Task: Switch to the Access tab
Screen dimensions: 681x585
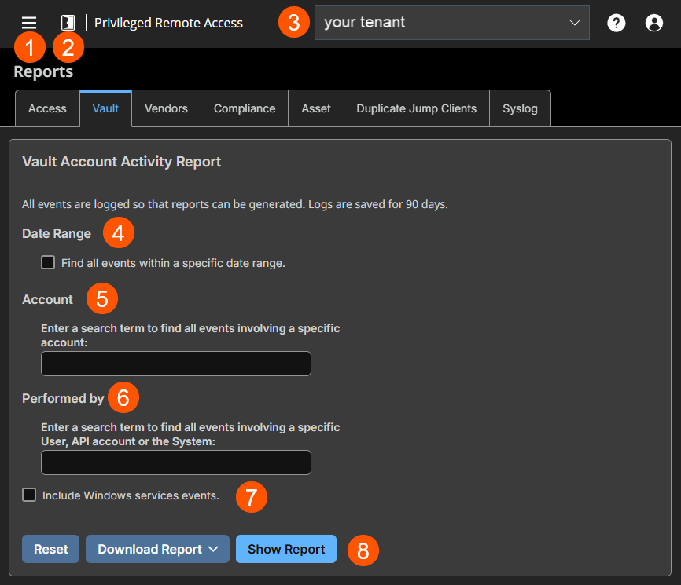Action: [x=47, y=108]
